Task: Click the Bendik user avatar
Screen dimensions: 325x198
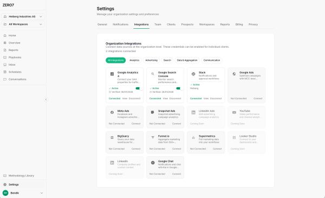Action: point(5,193)
